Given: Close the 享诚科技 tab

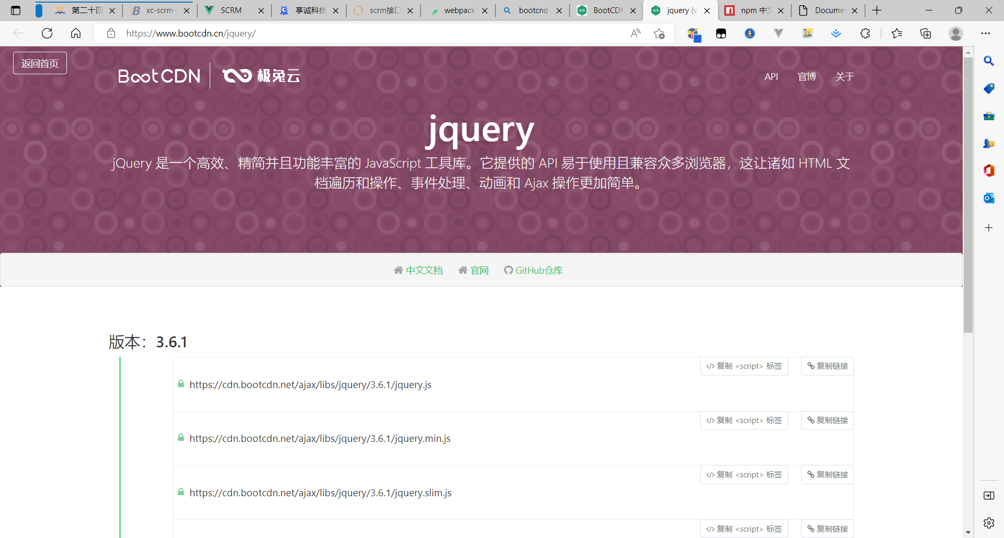Looking at the screenshot, I should pos(336,10).
